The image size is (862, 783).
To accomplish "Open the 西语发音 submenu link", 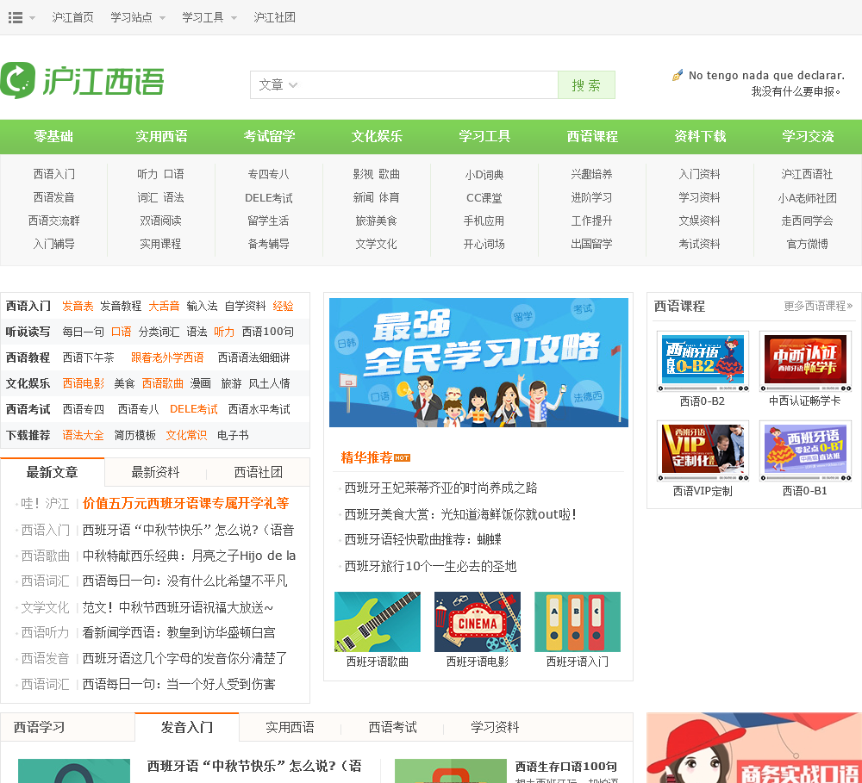I will [53, 197].
